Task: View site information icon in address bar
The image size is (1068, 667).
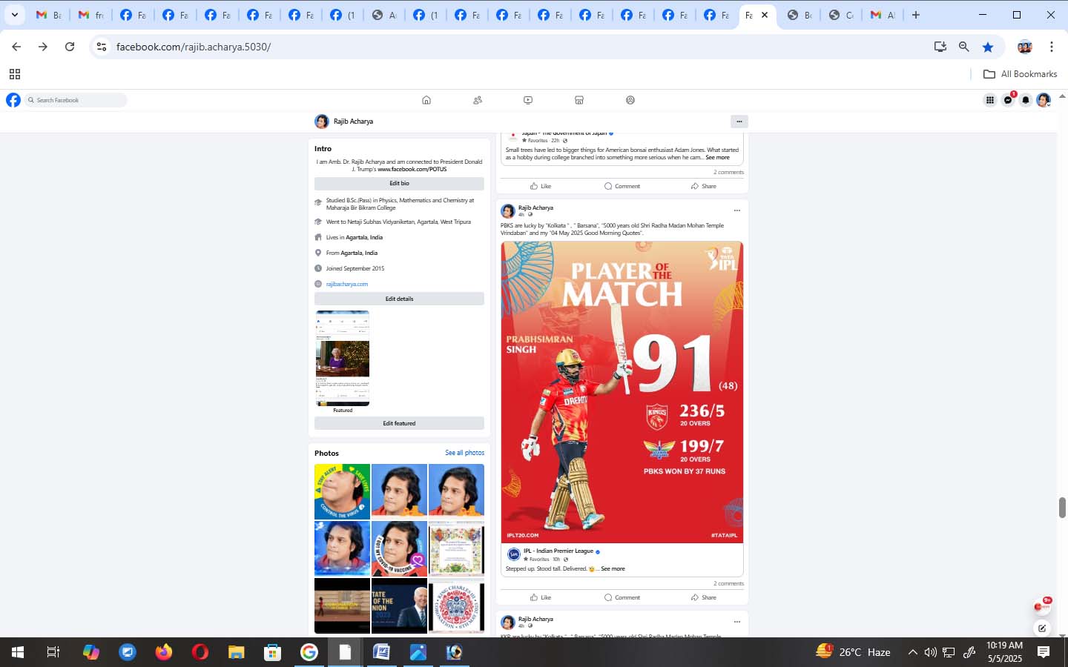Action: tap(102, 47)
